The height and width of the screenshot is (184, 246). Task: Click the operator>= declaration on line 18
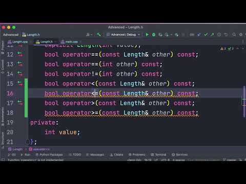point(121,112)
